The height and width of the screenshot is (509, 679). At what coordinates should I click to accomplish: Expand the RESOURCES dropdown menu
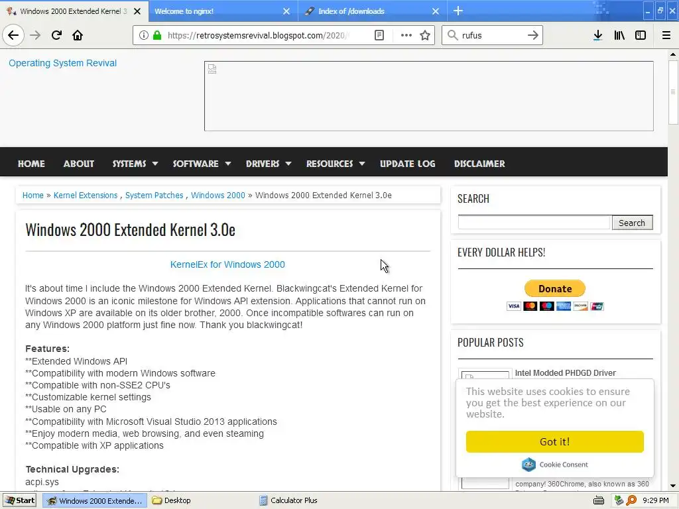tap(336, 164)
